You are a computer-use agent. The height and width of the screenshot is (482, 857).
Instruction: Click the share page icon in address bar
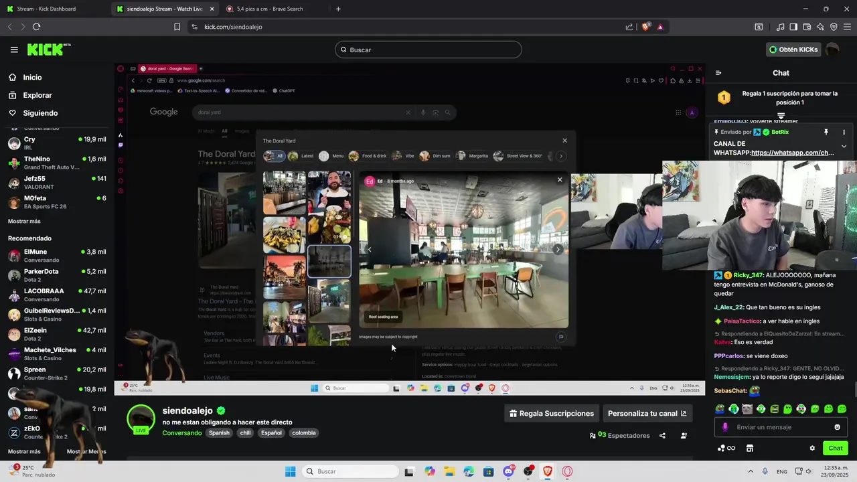629,27
